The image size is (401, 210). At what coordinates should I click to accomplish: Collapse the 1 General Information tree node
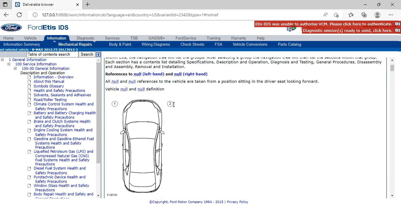(x=2, y=60)
